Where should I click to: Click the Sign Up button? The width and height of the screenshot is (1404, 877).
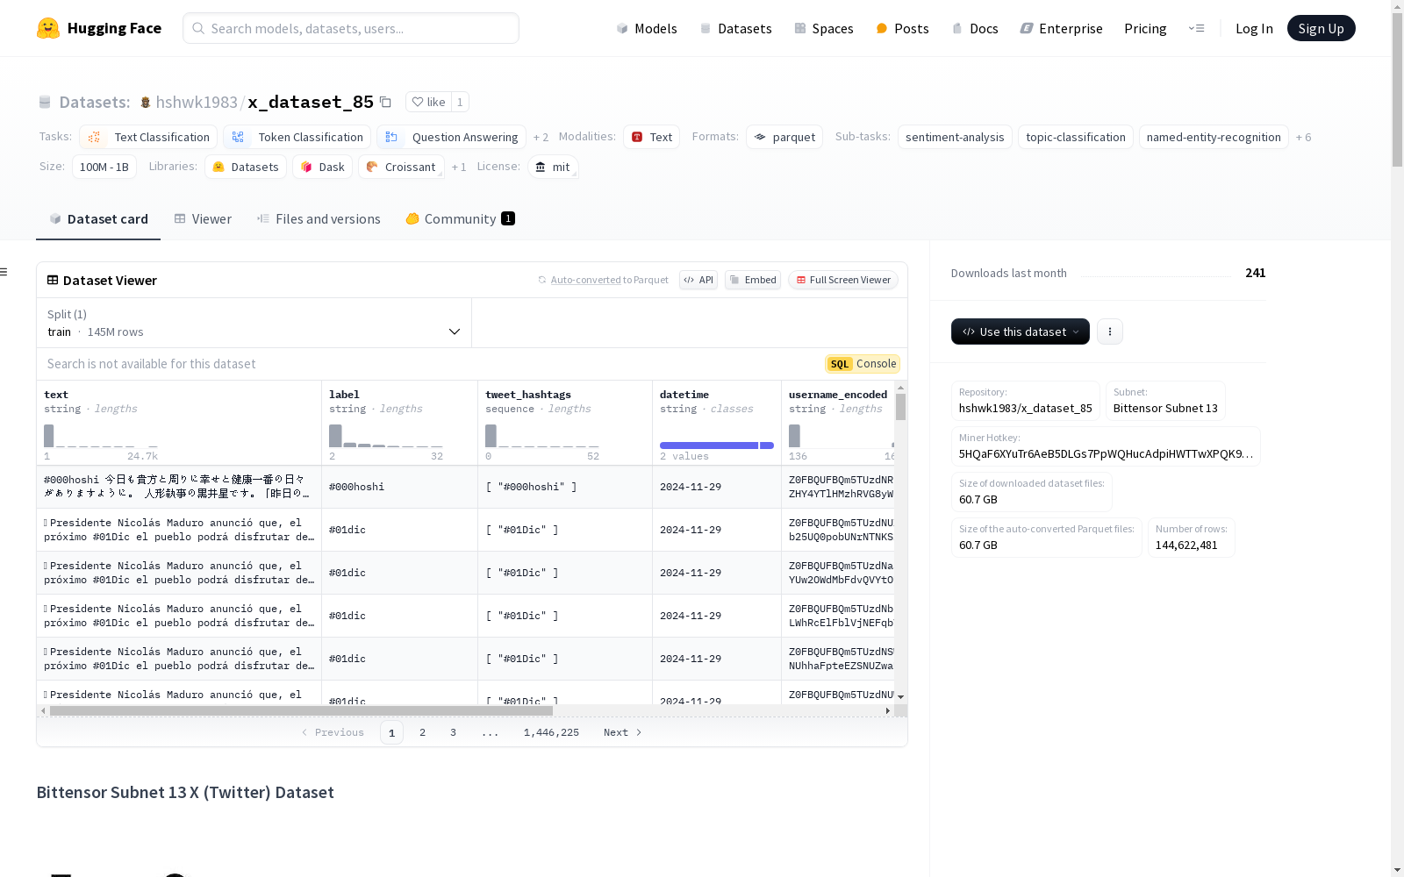click(x=1321, y=28)
